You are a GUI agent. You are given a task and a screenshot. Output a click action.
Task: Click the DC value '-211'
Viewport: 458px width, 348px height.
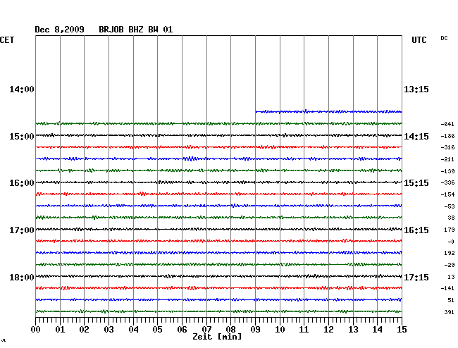coord(447,159)
